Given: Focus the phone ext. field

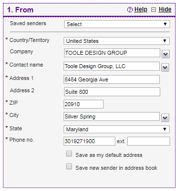Looking at the screenshot, I should pos(148,141).
